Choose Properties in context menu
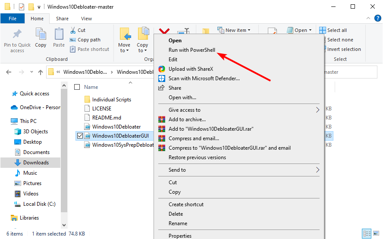 tap(180, 236)
